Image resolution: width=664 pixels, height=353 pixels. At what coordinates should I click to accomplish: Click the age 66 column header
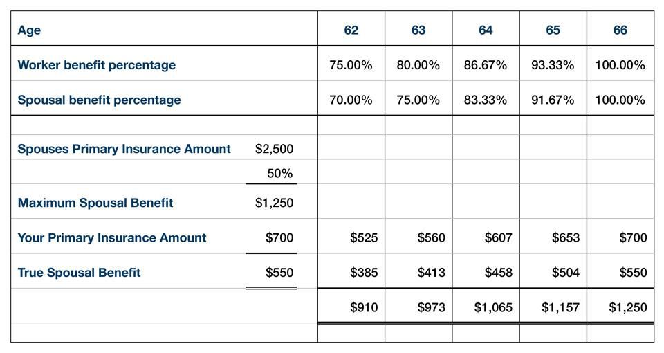pos(620,30)
